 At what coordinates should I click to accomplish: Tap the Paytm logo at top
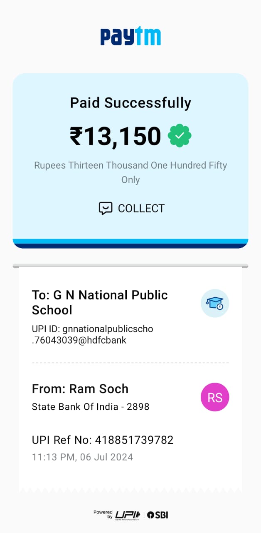click(x=130, y=37)
